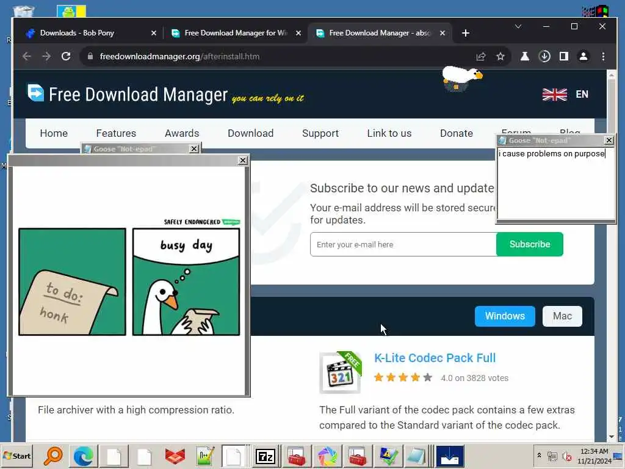The width and height of the screenshot is (625, 469).
Task: Close the Free Download Manager for Windows tab
Action: tap(298, 33)
